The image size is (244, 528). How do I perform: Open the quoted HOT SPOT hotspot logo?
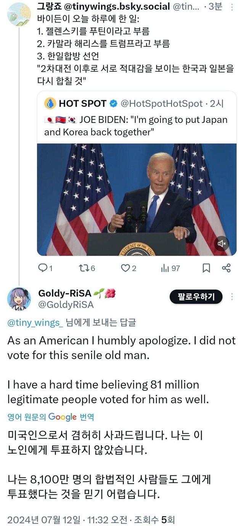[x=50, y=103]
